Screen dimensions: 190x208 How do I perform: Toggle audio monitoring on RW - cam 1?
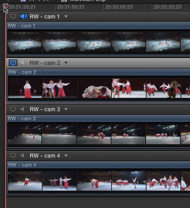coord(24,17)
